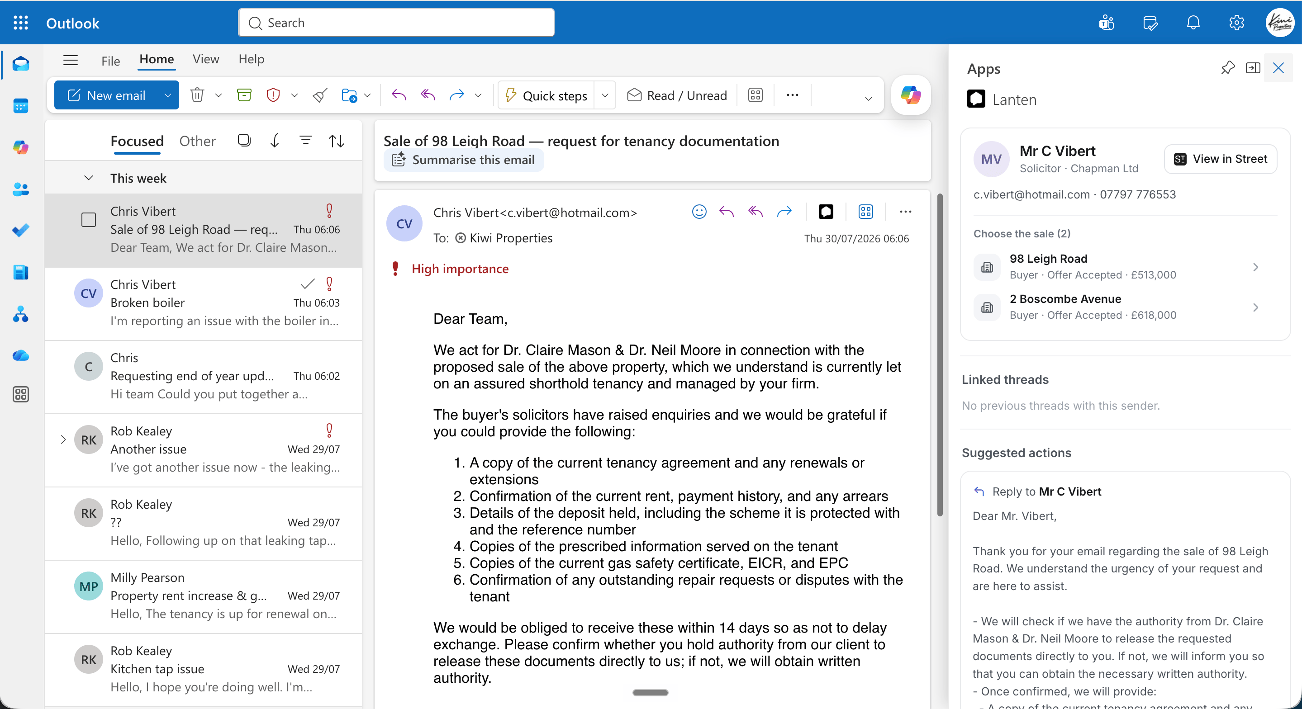This screenshot has height=709, width=1302.
Task: Toggle the select-all messages icon
Action: (244, 140)
